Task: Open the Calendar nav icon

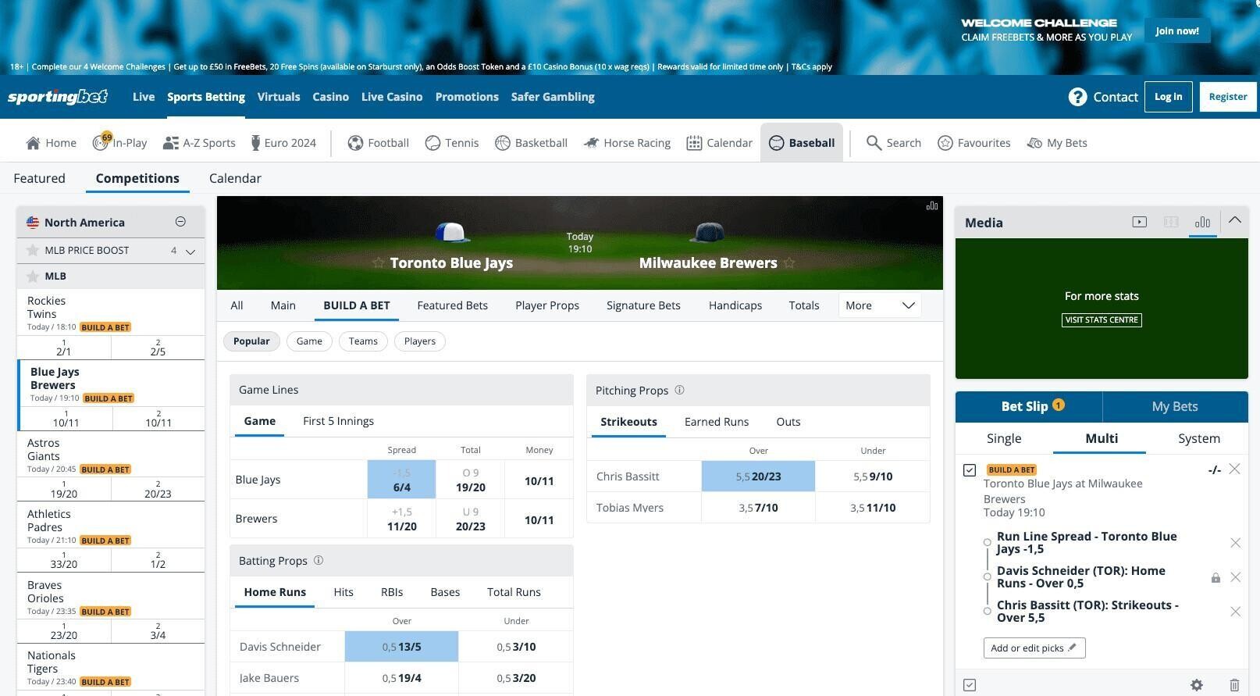Action: click(694, 143)
